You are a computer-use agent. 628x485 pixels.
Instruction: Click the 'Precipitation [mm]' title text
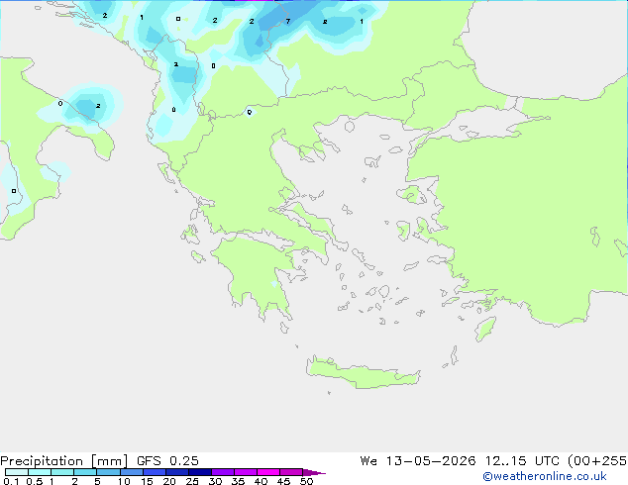[64, 461]
